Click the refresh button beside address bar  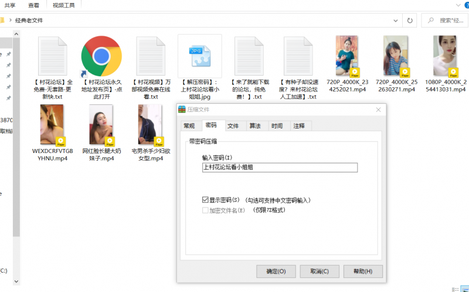[x=425, y=20]
